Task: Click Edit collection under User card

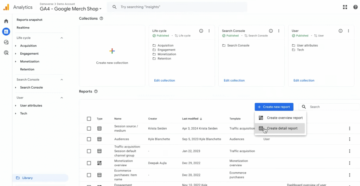Action: (x=304, y=81)
